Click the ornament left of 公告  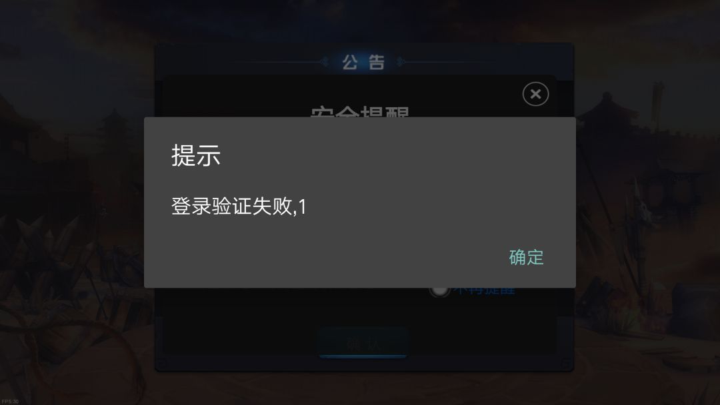(x=324, y=61)
